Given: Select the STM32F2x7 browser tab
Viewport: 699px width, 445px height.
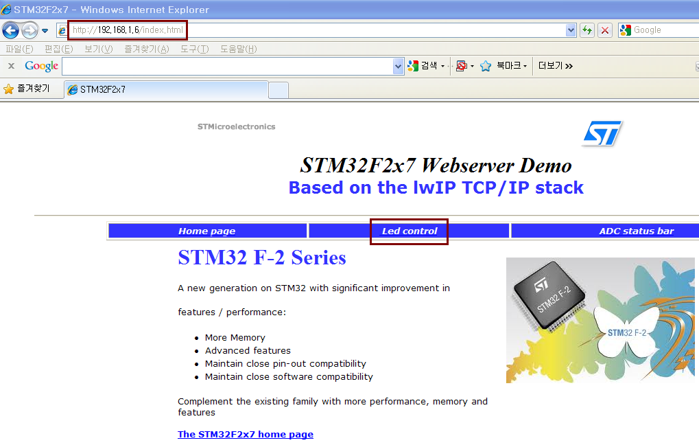Looking at the screenshot, I should (x=166, y=90).
